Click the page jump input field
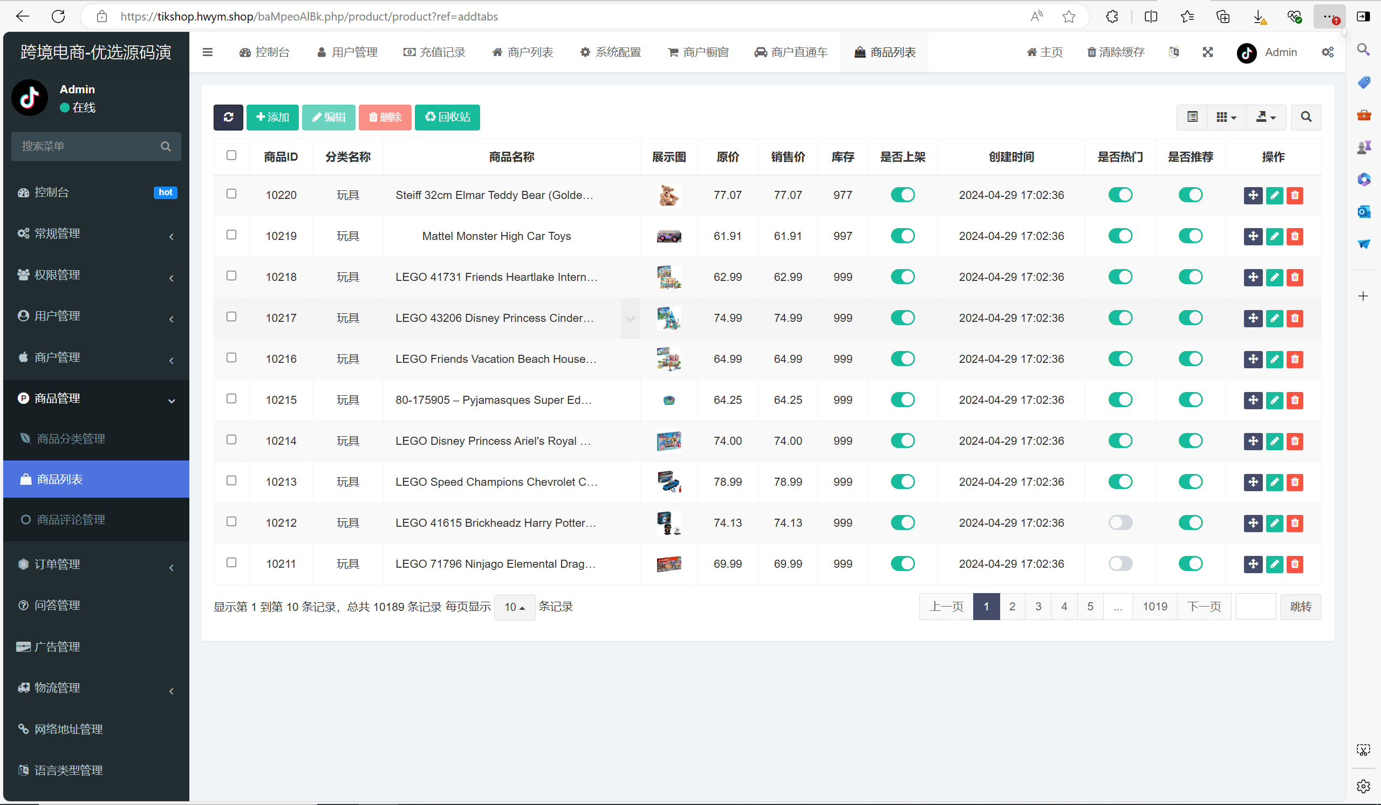Viewport: 1381px width, 805px height. (1255, 607)
